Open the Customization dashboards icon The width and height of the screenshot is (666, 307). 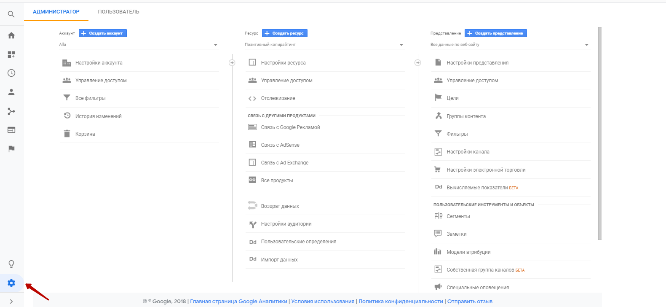pyautogui.click(x=11, y=54)
